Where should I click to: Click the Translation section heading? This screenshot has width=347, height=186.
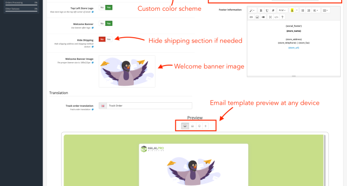coord(59,93)
